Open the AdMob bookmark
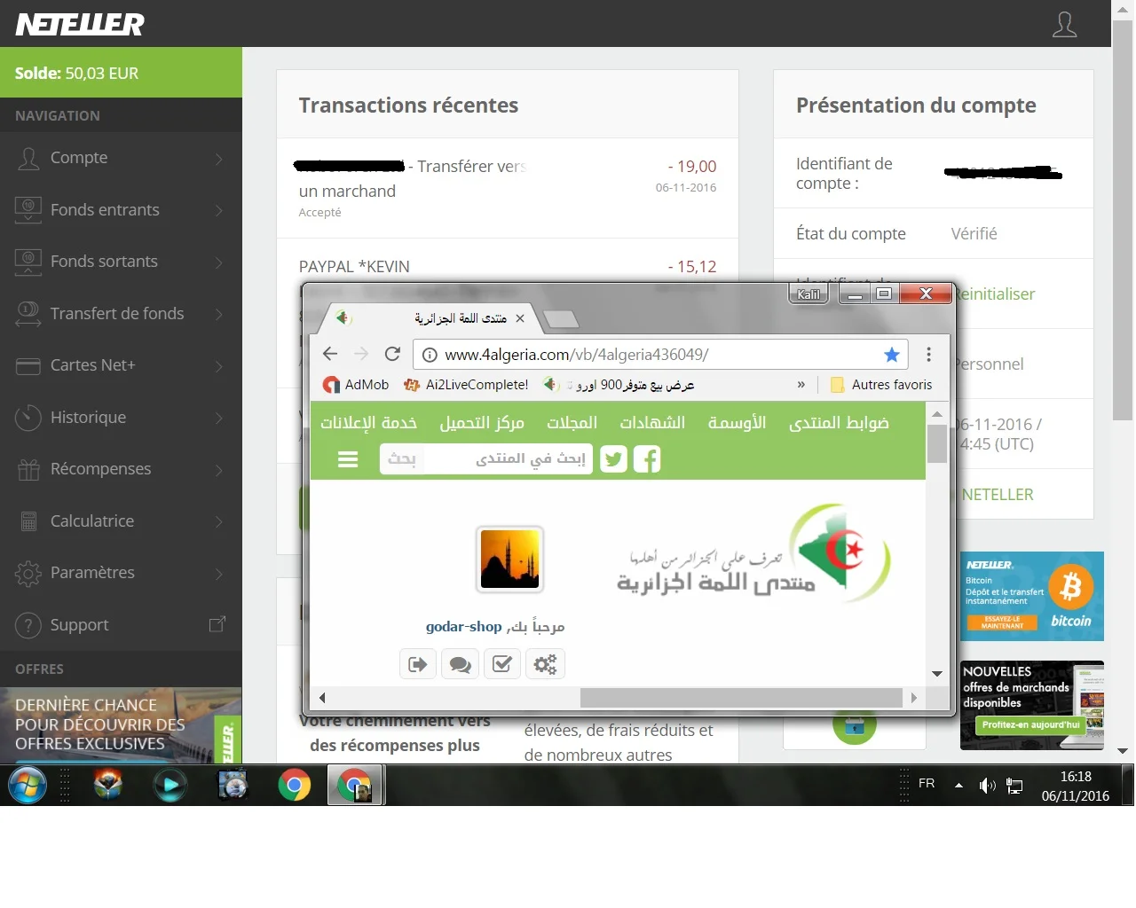The height and width of the screenshot is (908, 1136). [356, 385]
